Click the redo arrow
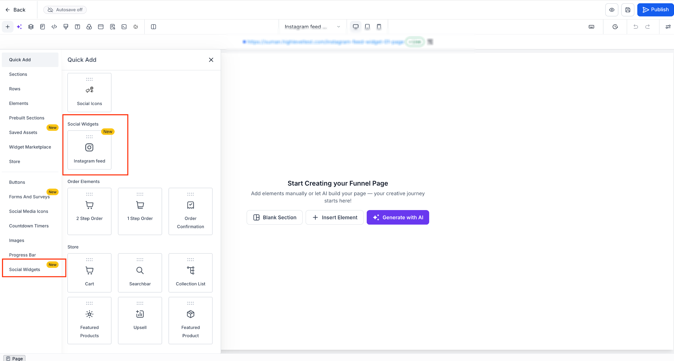Image resolution: width=674 pixels, height=361 pixels. (648, 27)
